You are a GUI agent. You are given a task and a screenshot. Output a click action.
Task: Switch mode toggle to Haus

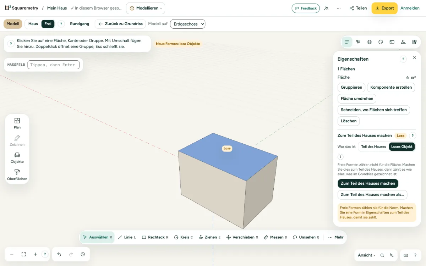click(x=33, y=24)
